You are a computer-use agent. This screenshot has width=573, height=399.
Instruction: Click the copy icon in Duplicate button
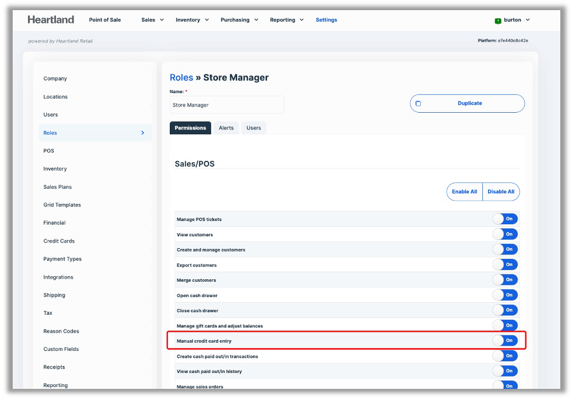pyautogui.click(x=418, y=104)
